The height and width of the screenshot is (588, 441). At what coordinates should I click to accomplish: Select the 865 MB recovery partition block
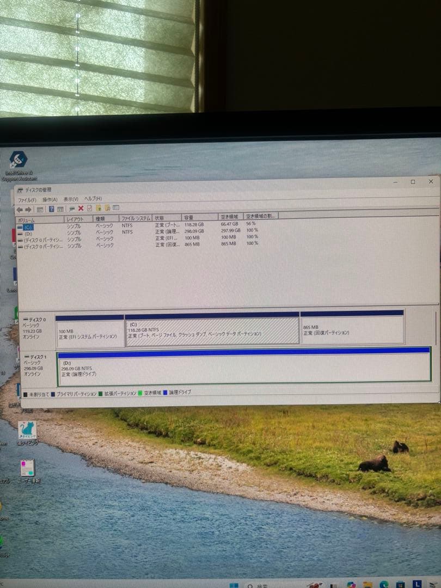point(352,330)
